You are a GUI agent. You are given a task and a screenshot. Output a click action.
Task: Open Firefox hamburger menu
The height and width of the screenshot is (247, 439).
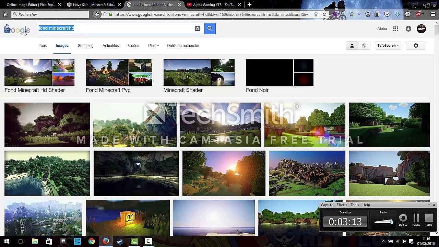click(x=433, y=14)
